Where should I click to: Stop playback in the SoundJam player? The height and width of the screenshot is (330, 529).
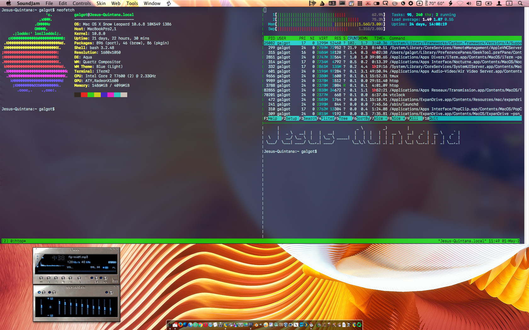click(63, 278)
